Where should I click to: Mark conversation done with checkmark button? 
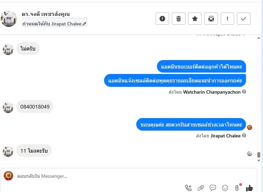coord(244,19)
